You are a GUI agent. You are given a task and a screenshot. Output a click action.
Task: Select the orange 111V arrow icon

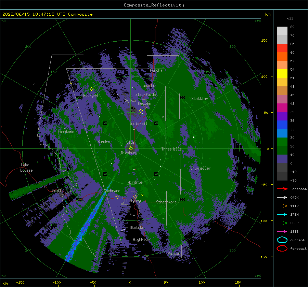(x=282, y=206)
